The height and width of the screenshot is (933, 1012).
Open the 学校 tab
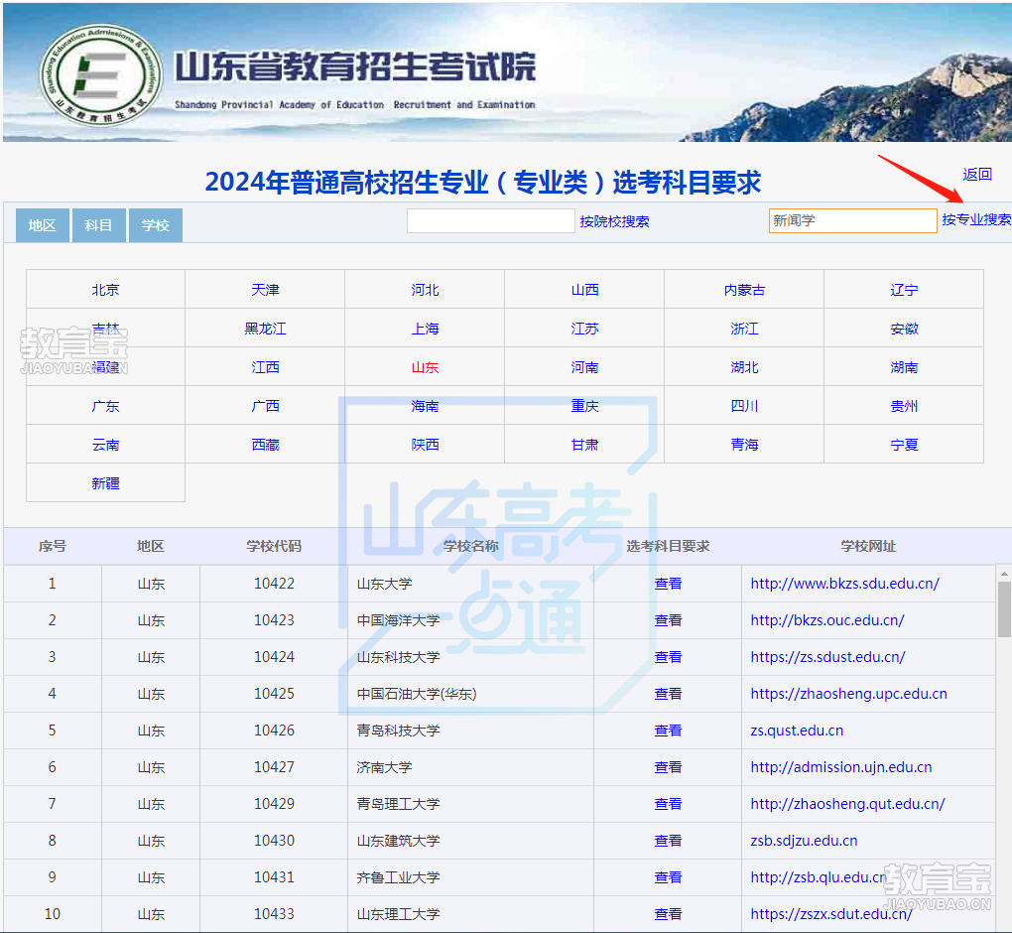(x=156, y=225)
